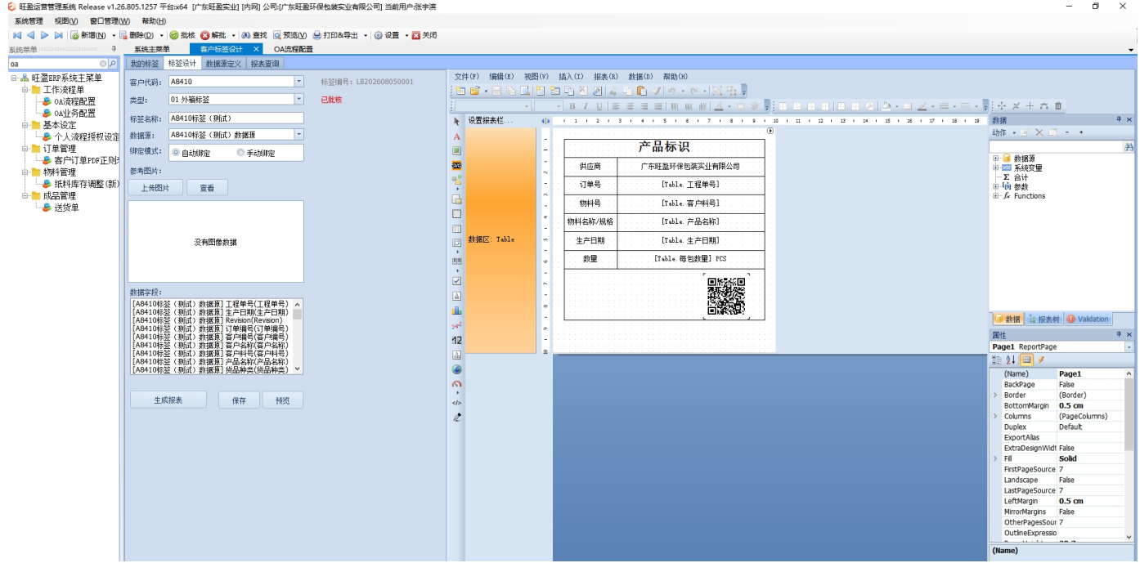Screen dimensions: 1140x563
Task: Switch to 报表树 tab in data panel
Action: pyautogui.click(x=1043, y=319)
